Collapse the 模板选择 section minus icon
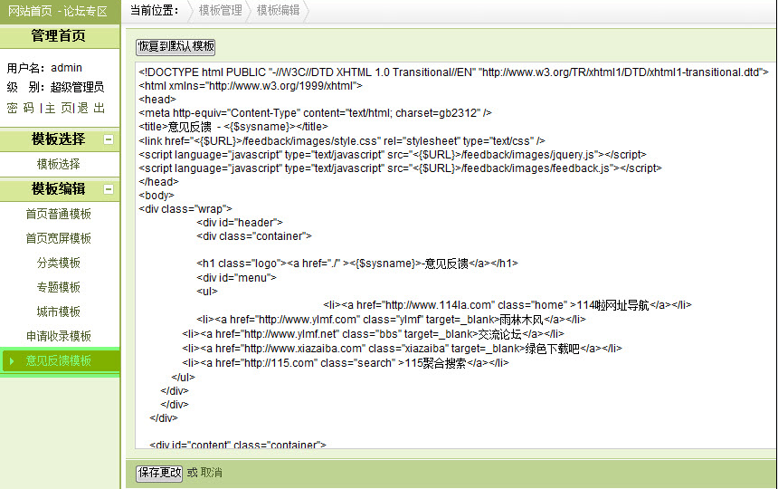Viewport: 778px width, 489px height. pyautogui.click(x=109, y=139)
